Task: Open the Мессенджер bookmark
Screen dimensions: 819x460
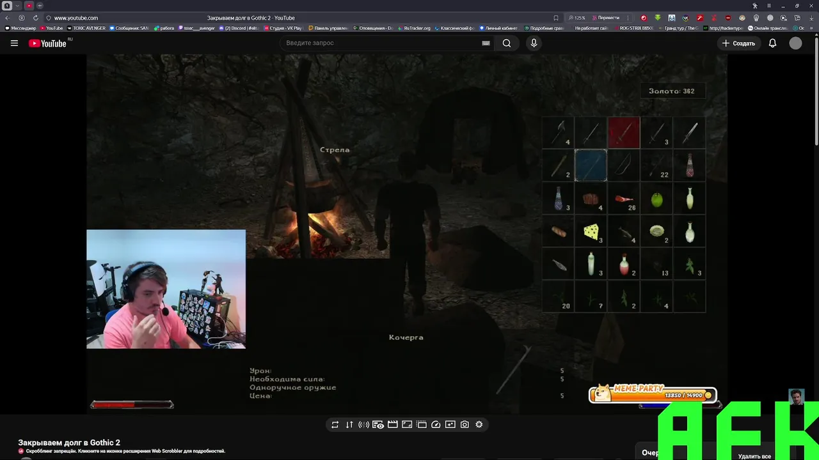Action: (x=21, y=28)
